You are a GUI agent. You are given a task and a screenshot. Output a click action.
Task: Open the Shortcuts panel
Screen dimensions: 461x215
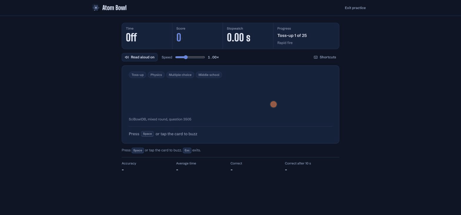pos(325,57)
